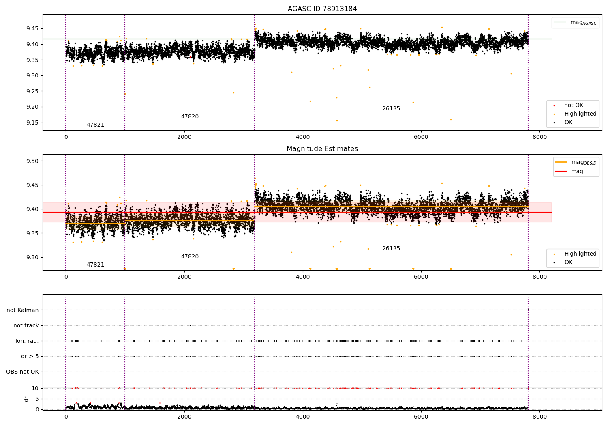This screenshot has width=608, height=426.
Task: Click the x tick "0" under the Magnitude Estimates plot
Action: point(66,277)
